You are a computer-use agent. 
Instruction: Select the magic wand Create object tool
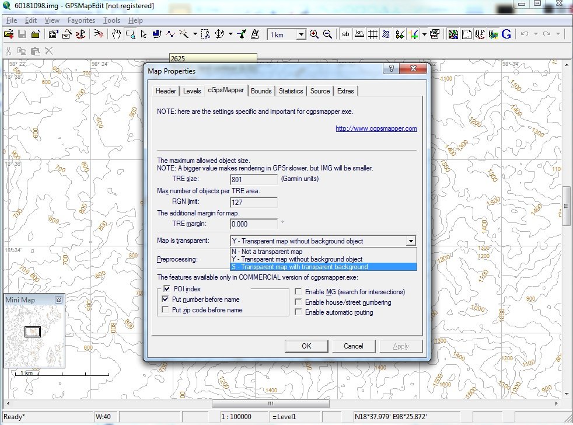[x=184, y=34]
